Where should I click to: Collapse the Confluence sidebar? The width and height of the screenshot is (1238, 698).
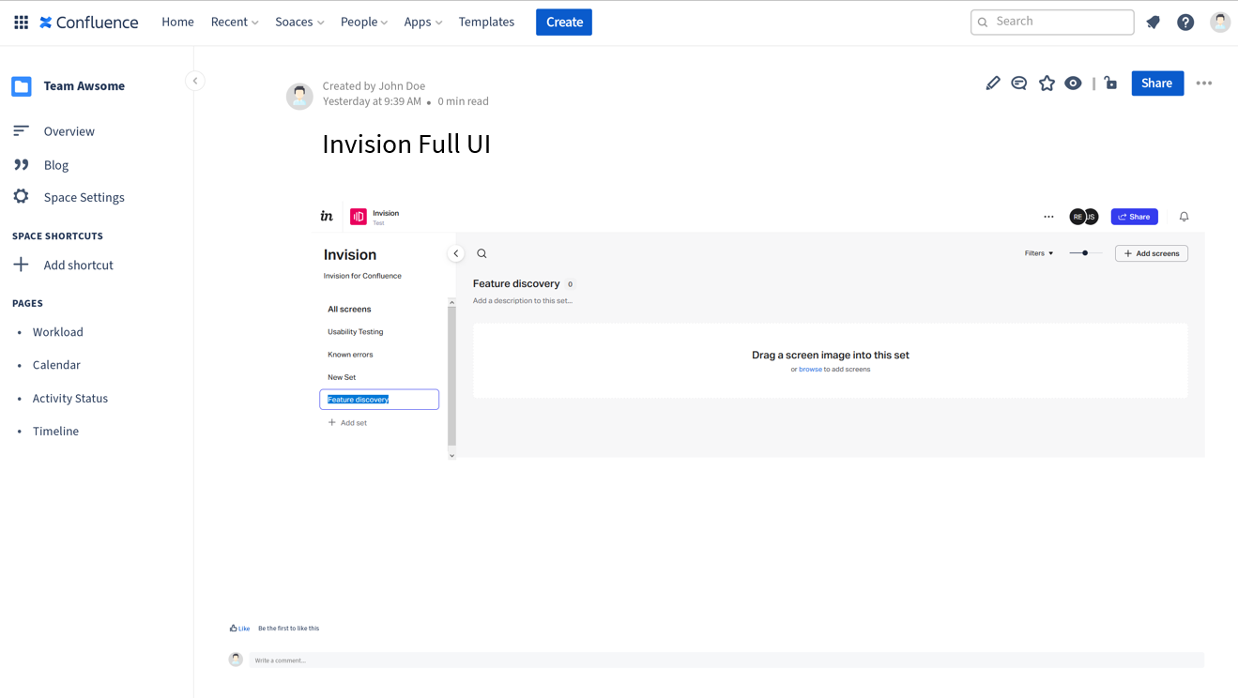click(x=195, y=81)
